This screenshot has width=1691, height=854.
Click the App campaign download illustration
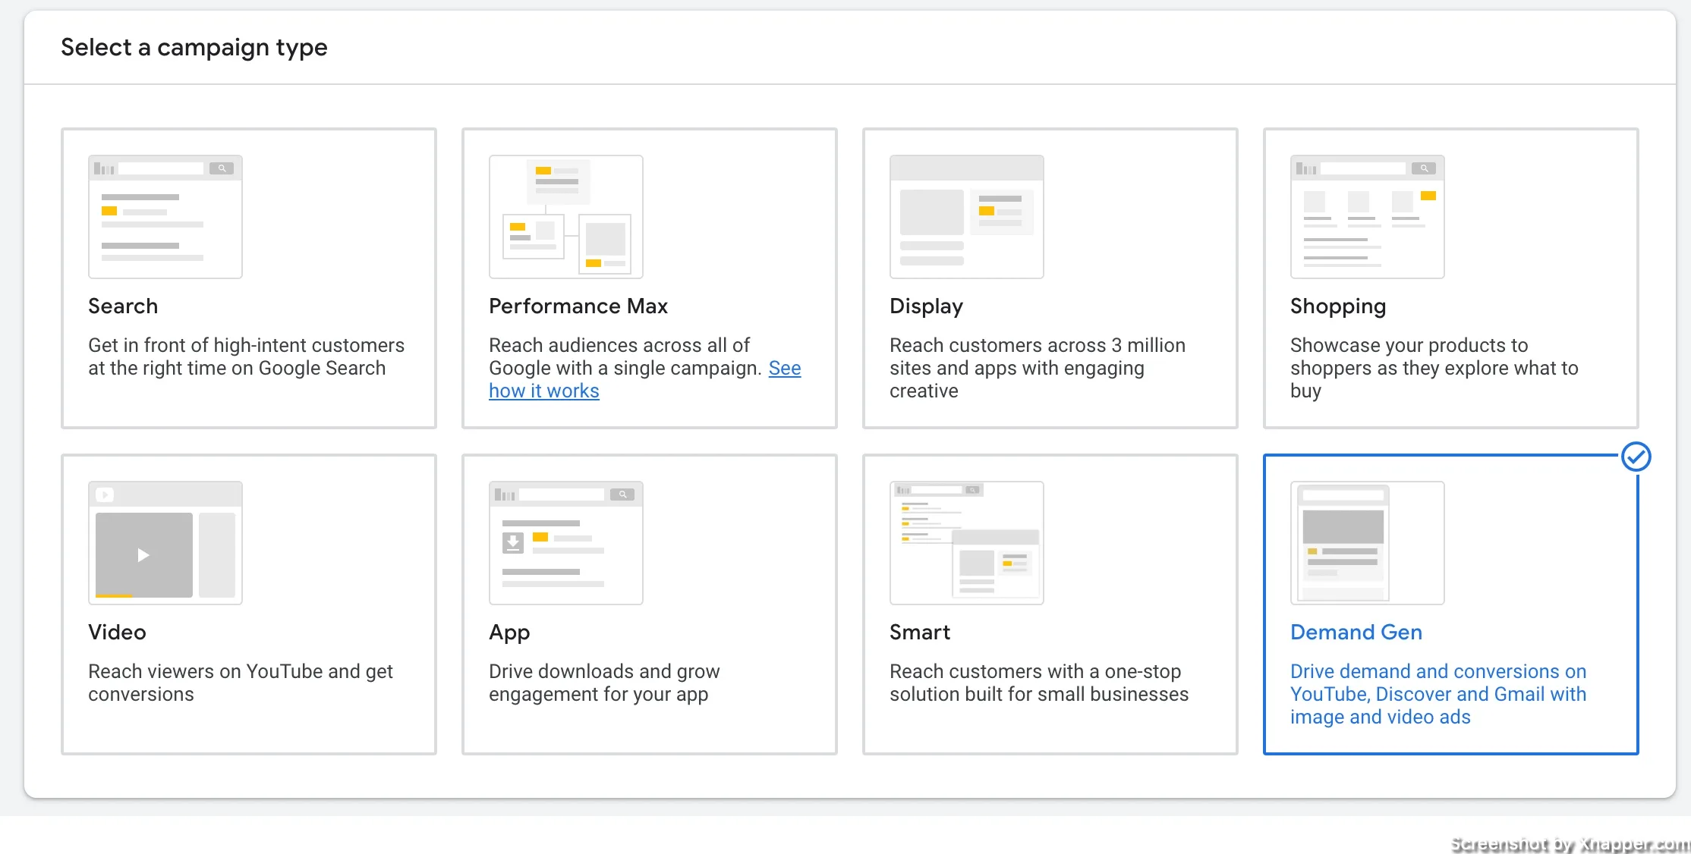(x=566, y=543)
